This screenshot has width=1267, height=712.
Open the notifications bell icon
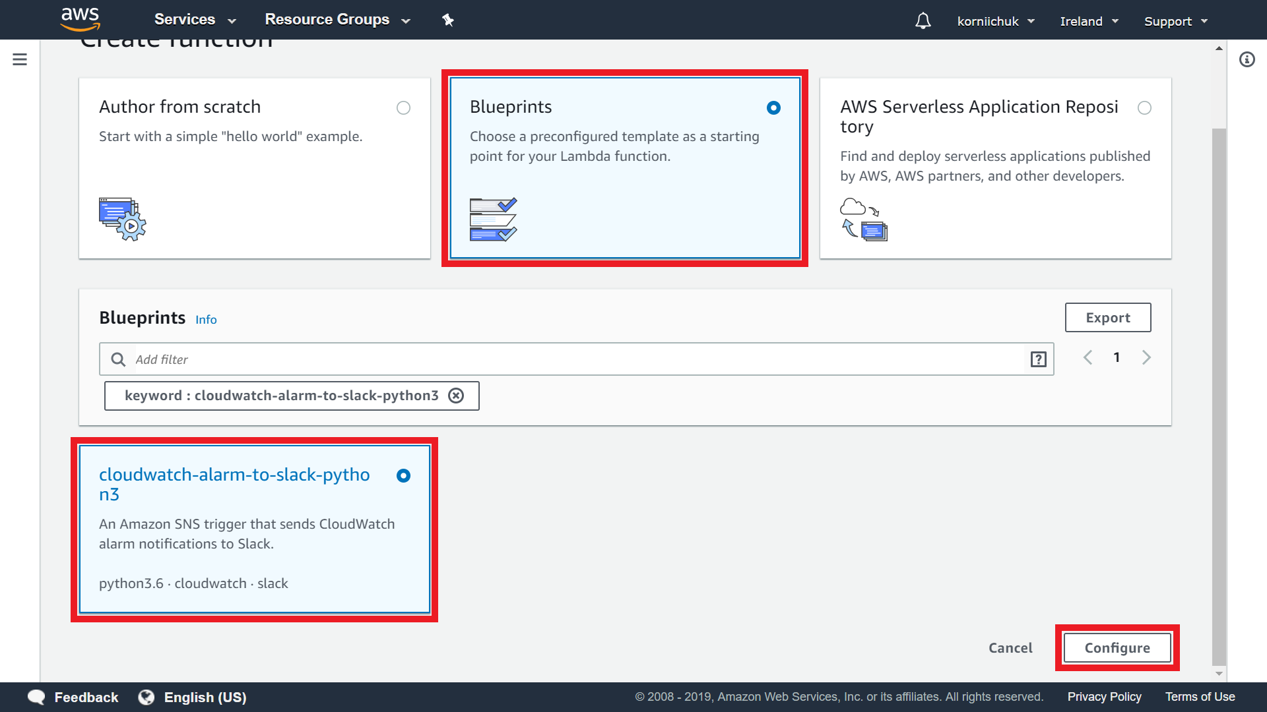[x=923, y=21]
